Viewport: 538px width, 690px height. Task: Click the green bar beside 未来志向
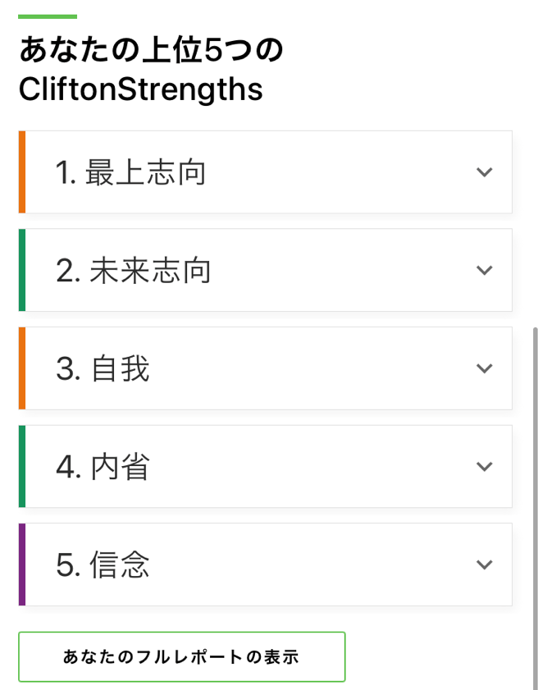coord(22,270)
